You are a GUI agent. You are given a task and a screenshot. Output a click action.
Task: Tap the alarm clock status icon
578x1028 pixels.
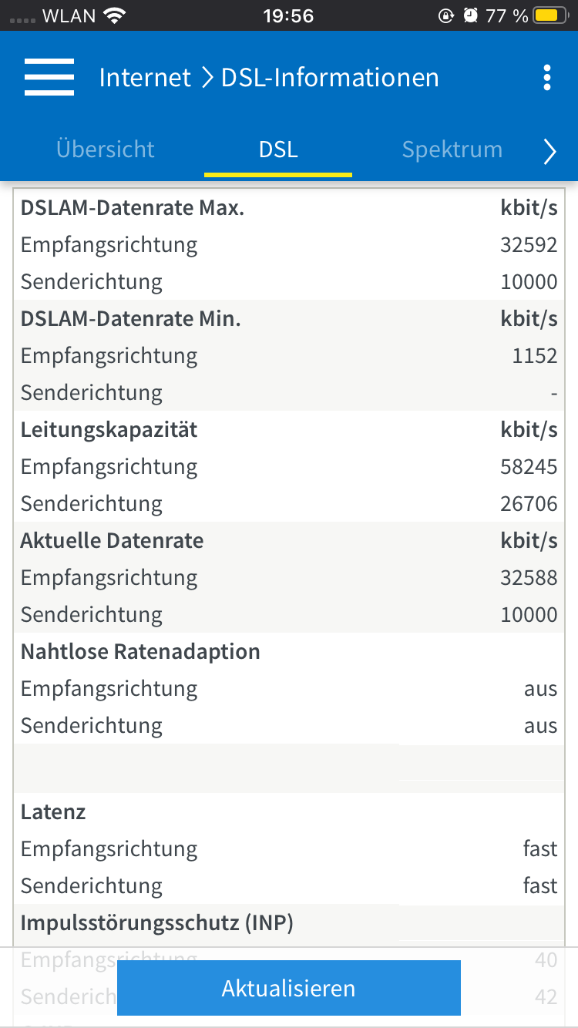[x=470, y=15]
